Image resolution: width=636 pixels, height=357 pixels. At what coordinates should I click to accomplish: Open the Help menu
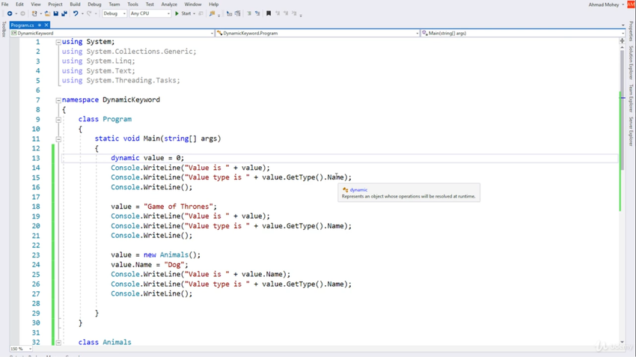213,4
